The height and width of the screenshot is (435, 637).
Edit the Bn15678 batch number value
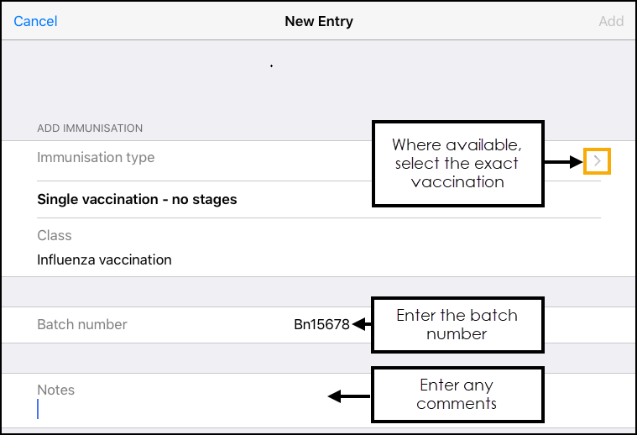tap(321, 324)
